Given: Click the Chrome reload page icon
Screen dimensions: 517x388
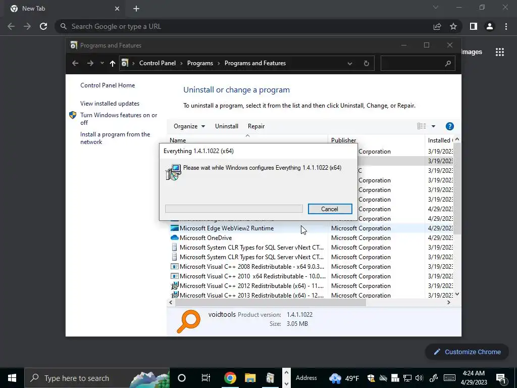Looking at the screenshot, I should tap(43, 26).
